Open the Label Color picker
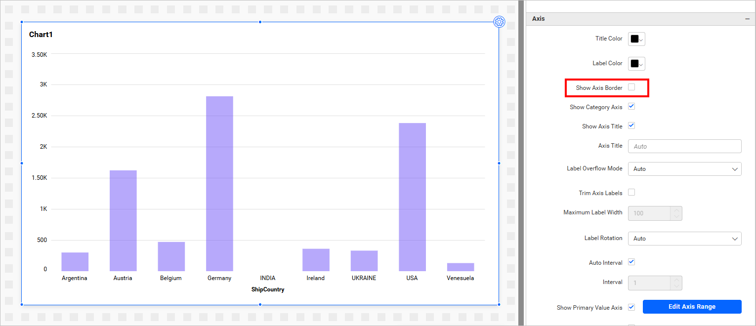 [636, 64]
